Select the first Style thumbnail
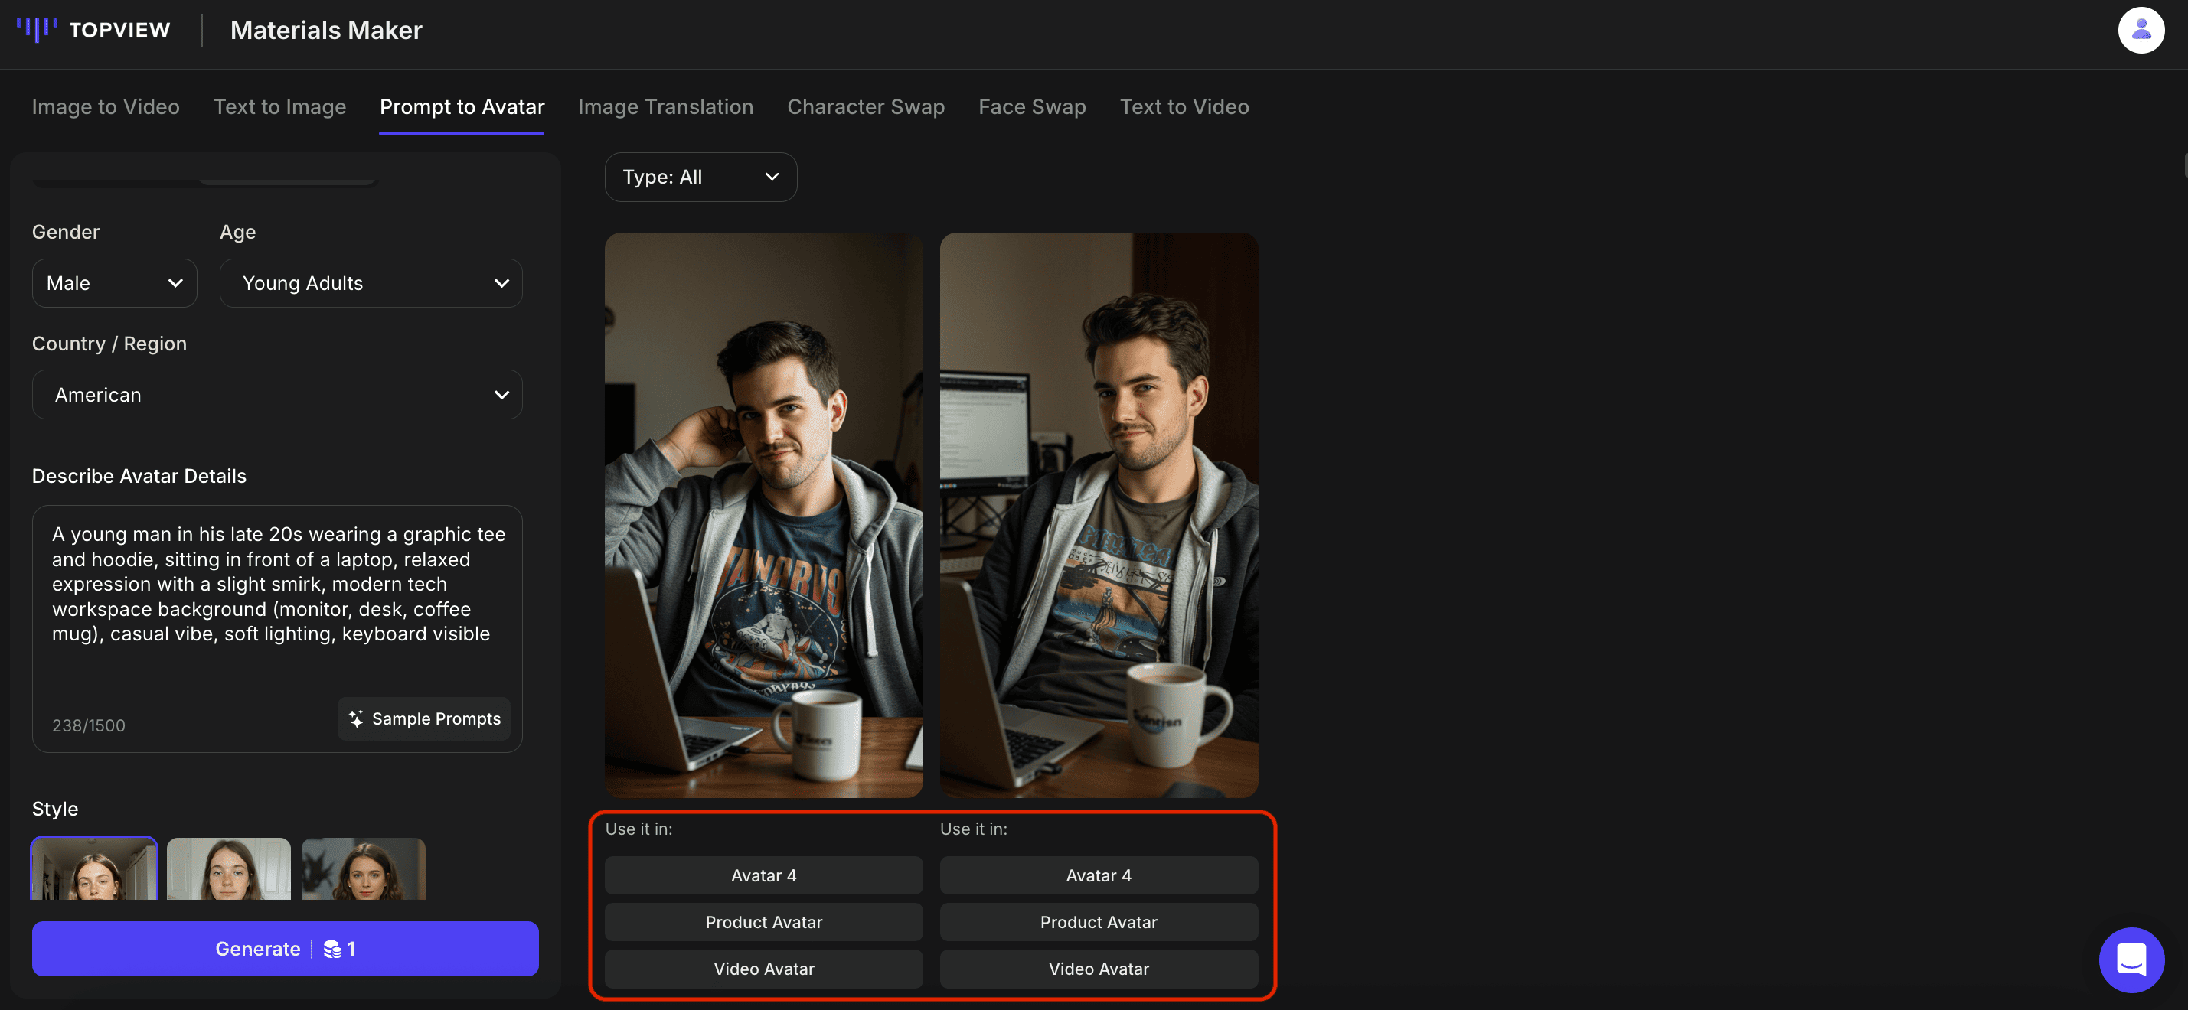Image resolution: width=2188 pixels, height=1010 pixels. (x=94, y=868)
